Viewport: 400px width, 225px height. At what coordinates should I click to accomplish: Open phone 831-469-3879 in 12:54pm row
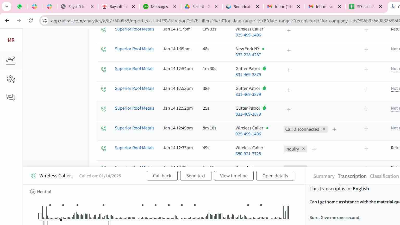248,74
